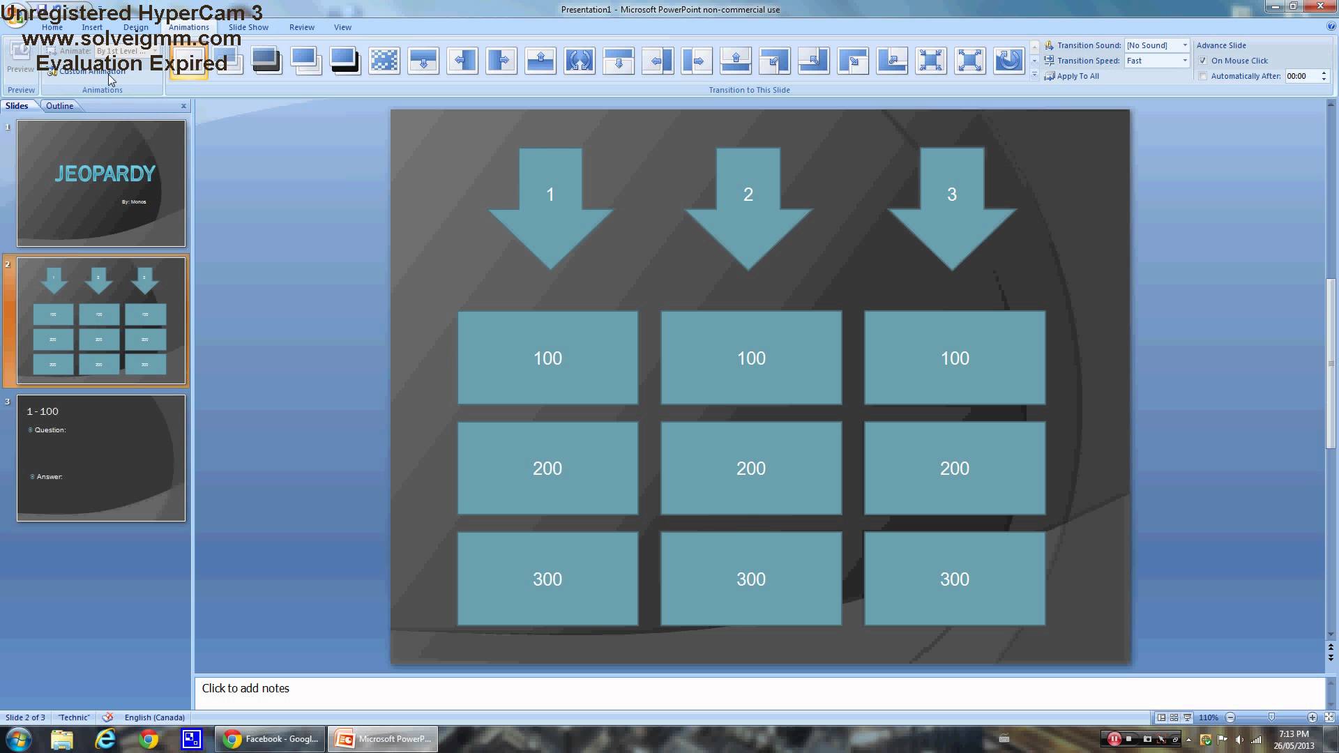Image resolution: width=1339 pixels, height=753 pixels.
Task: Apply the Wipe Down transition
Action: click(423, 61)
